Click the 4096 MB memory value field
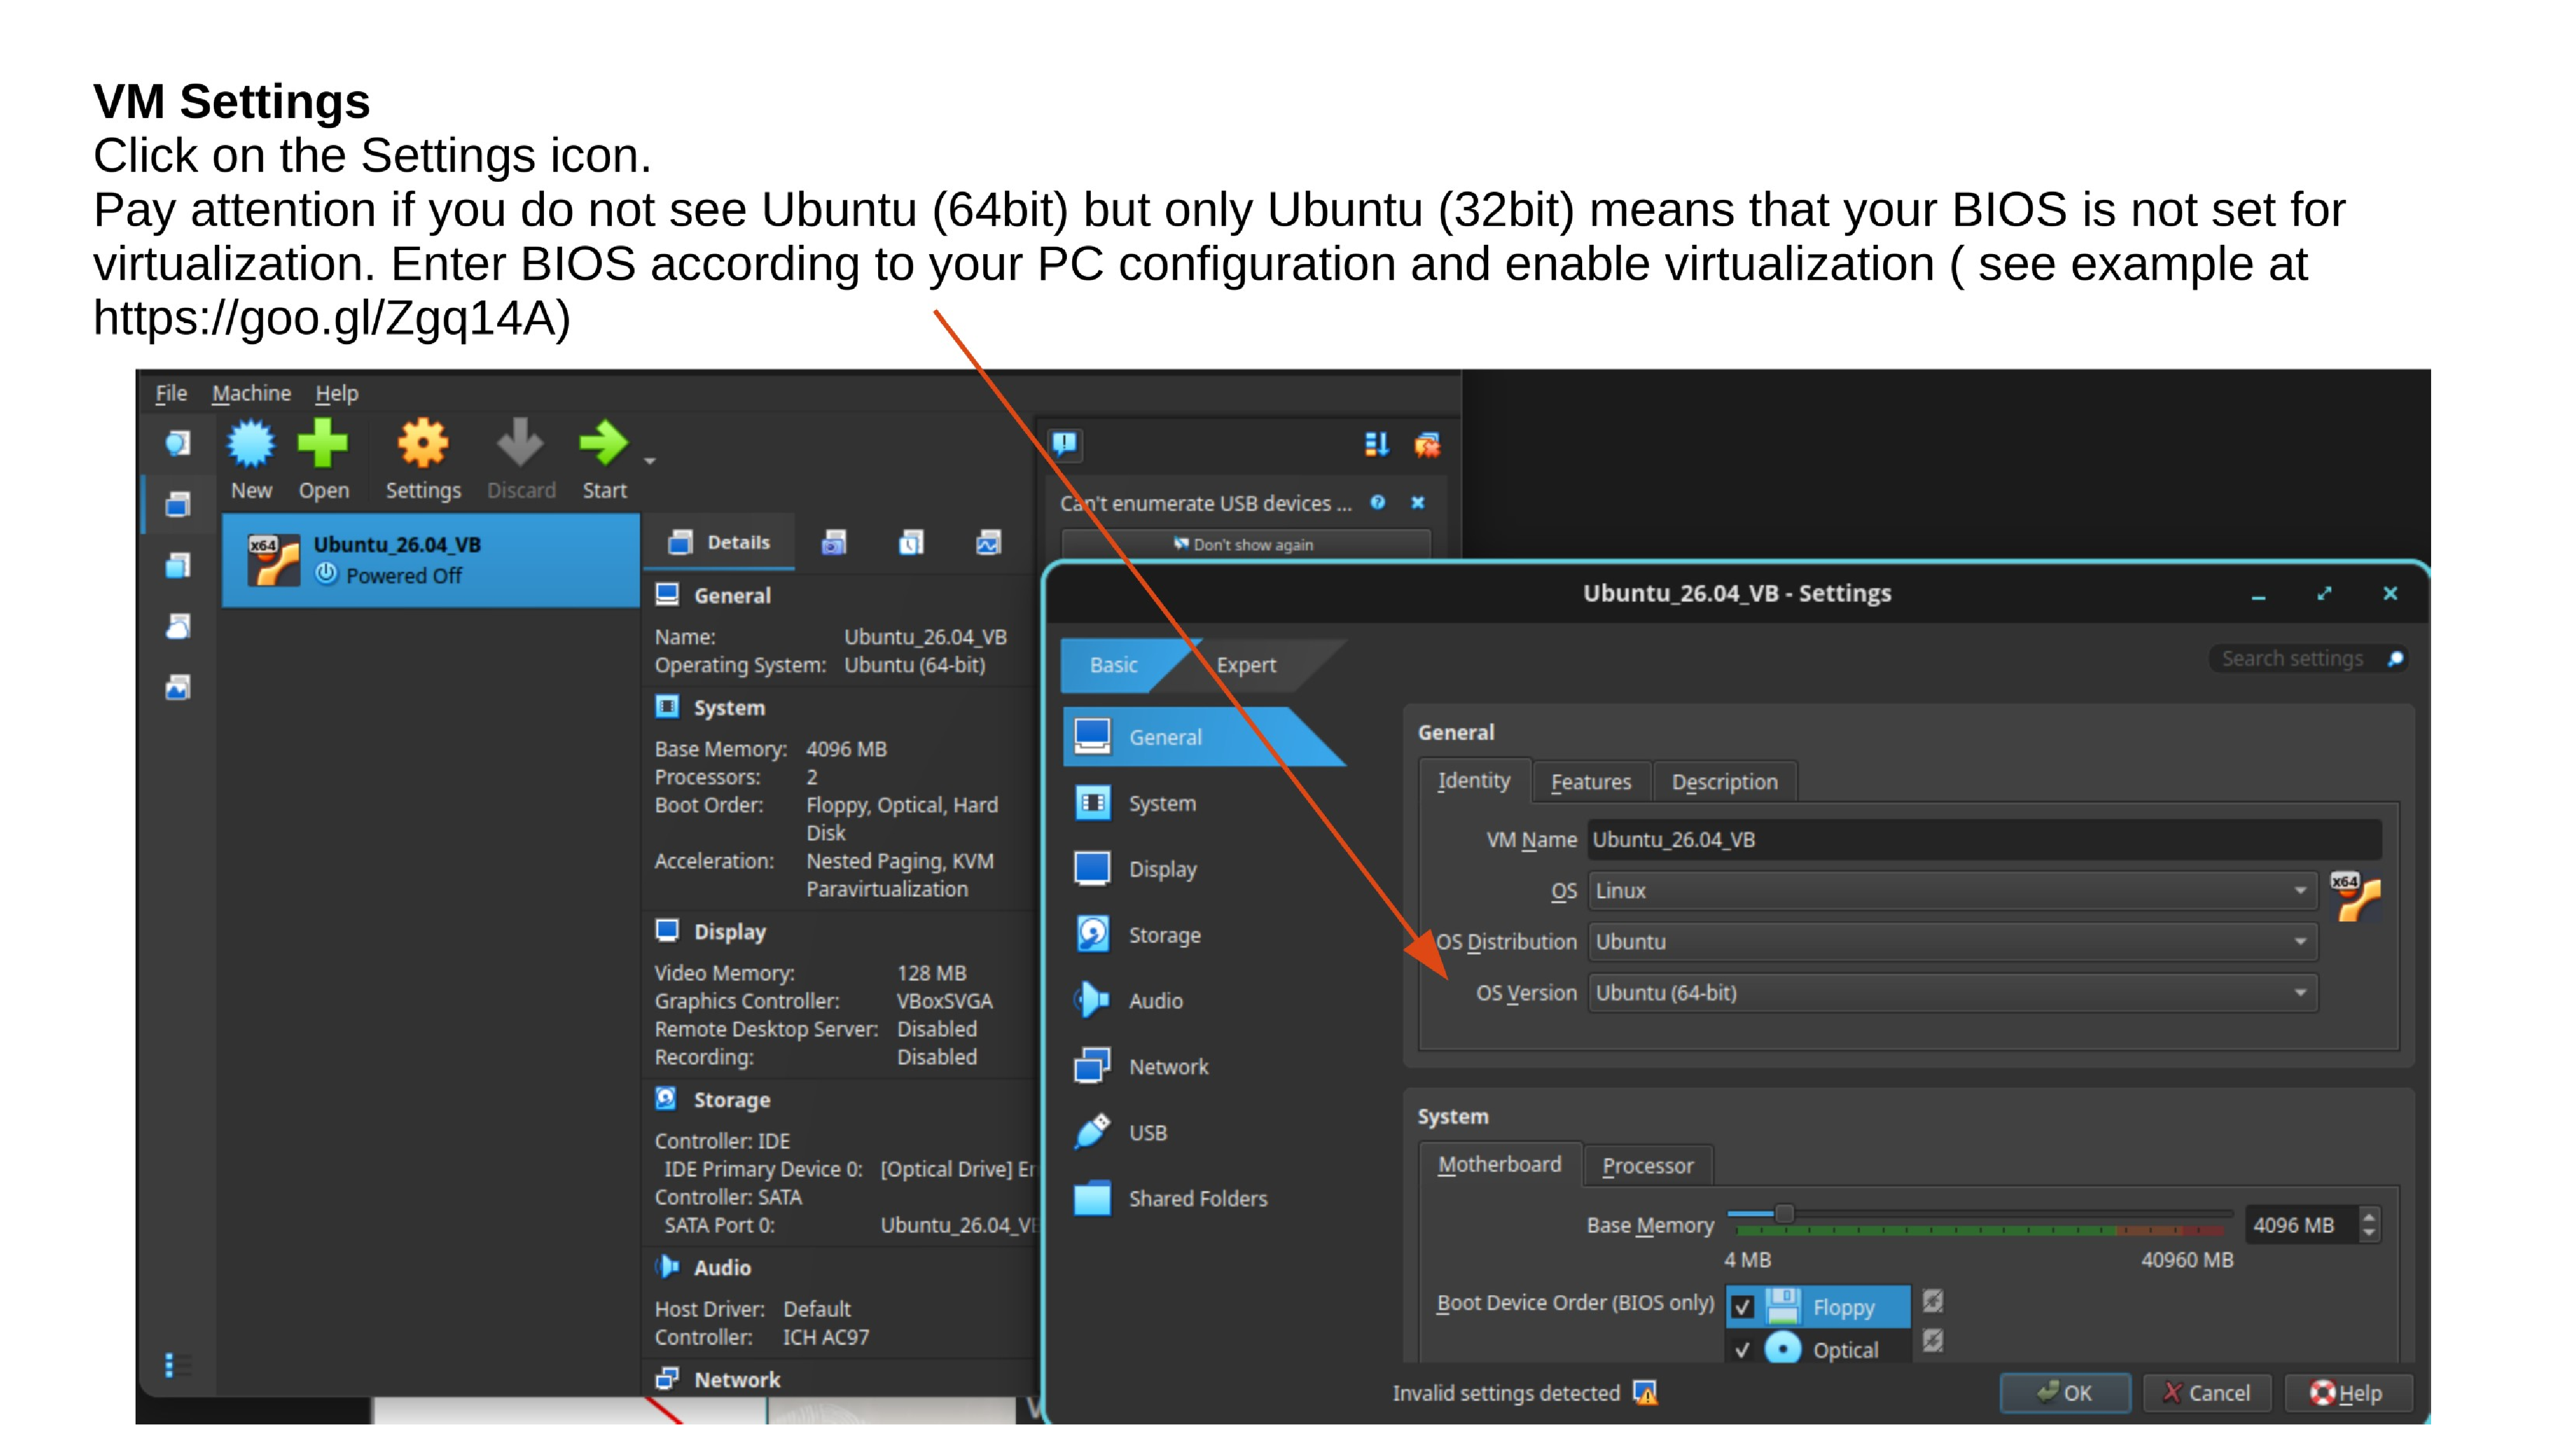 tap(2301, 1225)
